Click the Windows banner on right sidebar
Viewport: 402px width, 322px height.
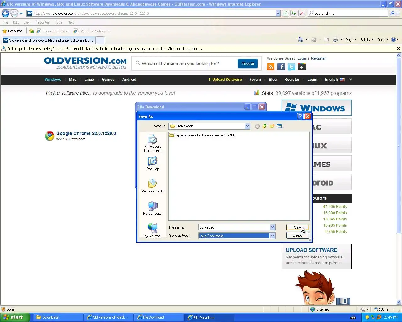317,108
